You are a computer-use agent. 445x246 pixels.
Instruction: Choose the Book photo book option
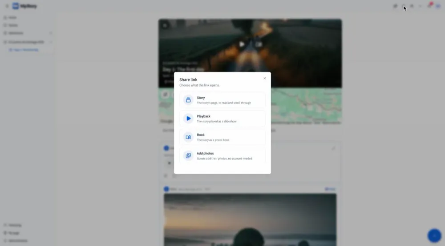[x=222, y=137]
